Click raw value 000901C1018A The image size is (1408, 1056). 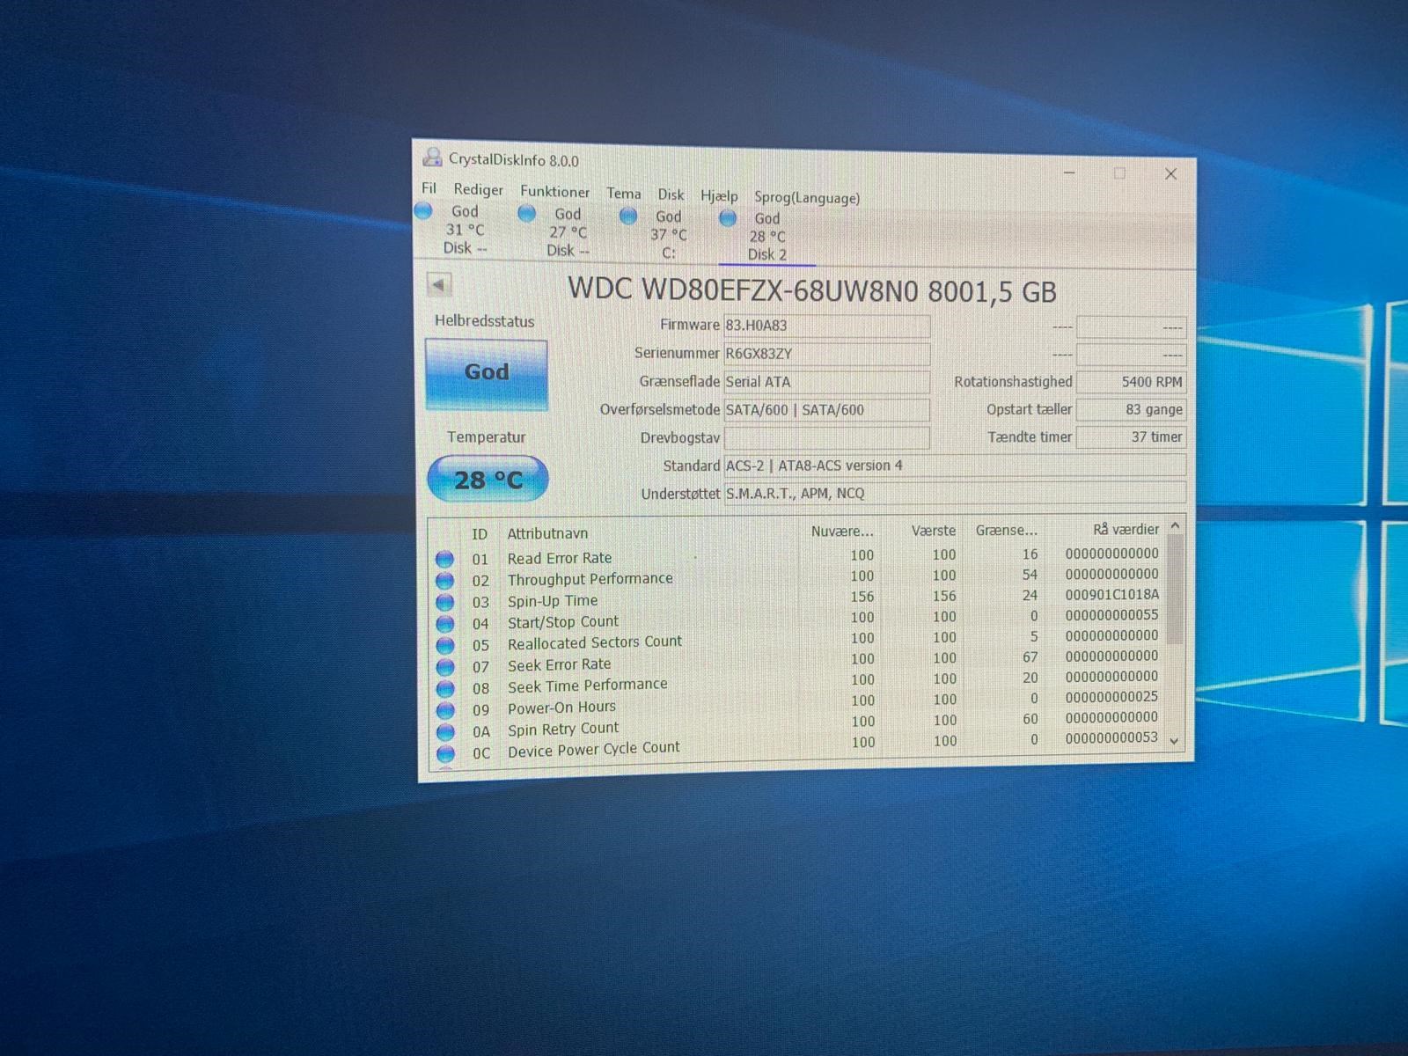[x=1112, y=595]
